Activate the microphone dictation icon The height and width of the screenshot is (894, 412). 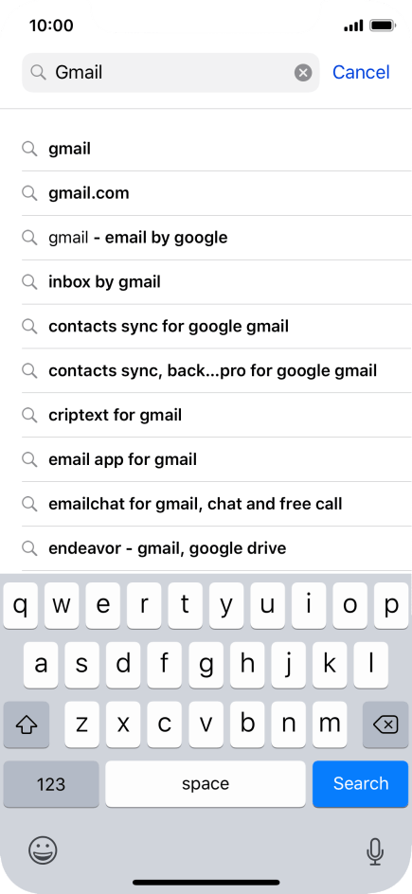[x=374, y=851]
